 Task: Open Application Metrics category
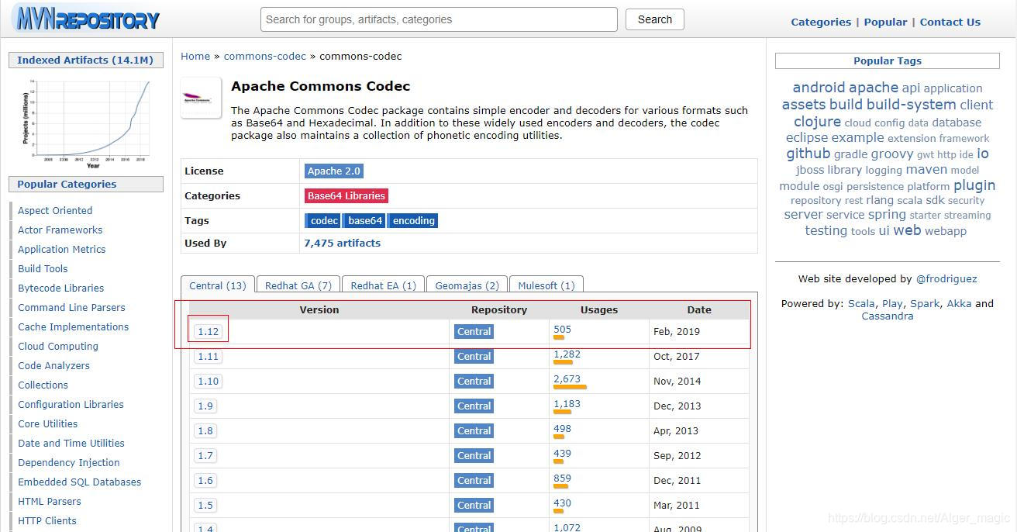62,249
